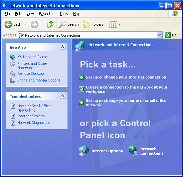This screenshot has width=183, height=177.
Task: Open the File menu
Action: 7,14
